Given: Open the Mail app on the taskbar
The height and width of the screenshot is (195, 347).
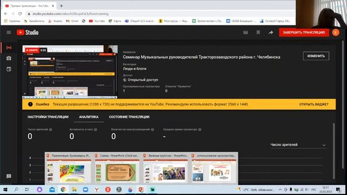Looking at the screenshot, I should pyautogui.click(x=52, y=190).
